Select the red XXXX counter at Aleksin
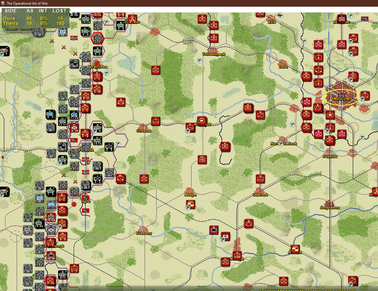This screenshot has width=378, height=291. click(295, 249)
